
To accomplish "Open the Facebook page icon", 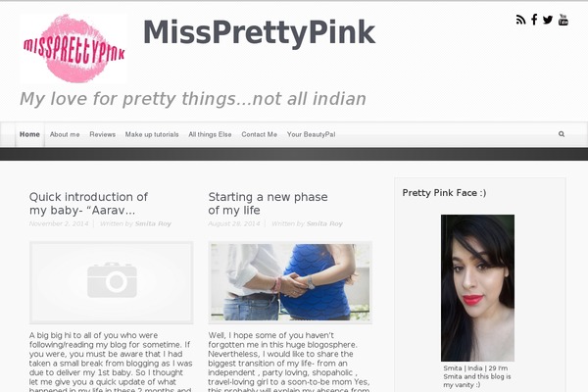I will [534, 20].
